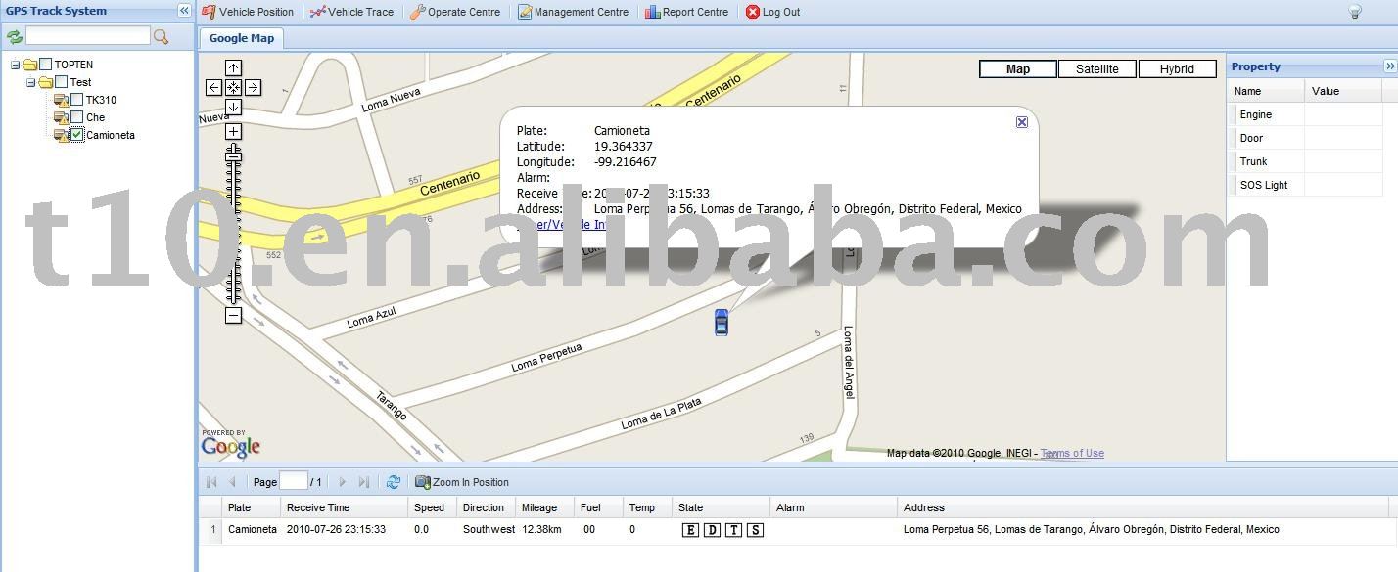The height and width of the screenshot is (572, 1398).
Task: Collapse the TOPTEN tree node
Action: [x=15, y=65]
